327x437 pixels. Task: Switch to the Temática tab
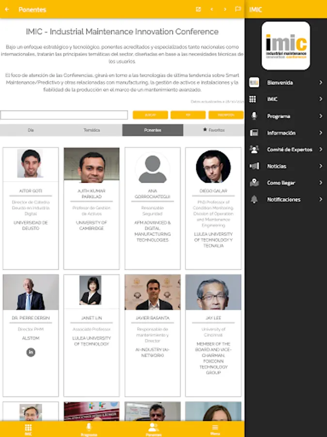(x=92, y=130)
